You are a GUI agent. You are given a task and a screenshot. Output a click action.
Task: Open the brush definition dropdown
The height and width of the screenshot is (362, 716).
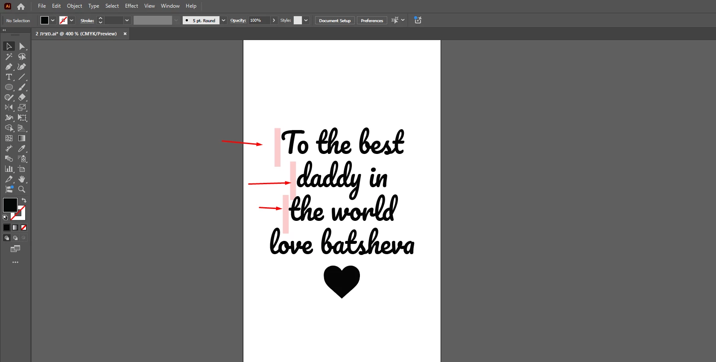tap(223, 20)
